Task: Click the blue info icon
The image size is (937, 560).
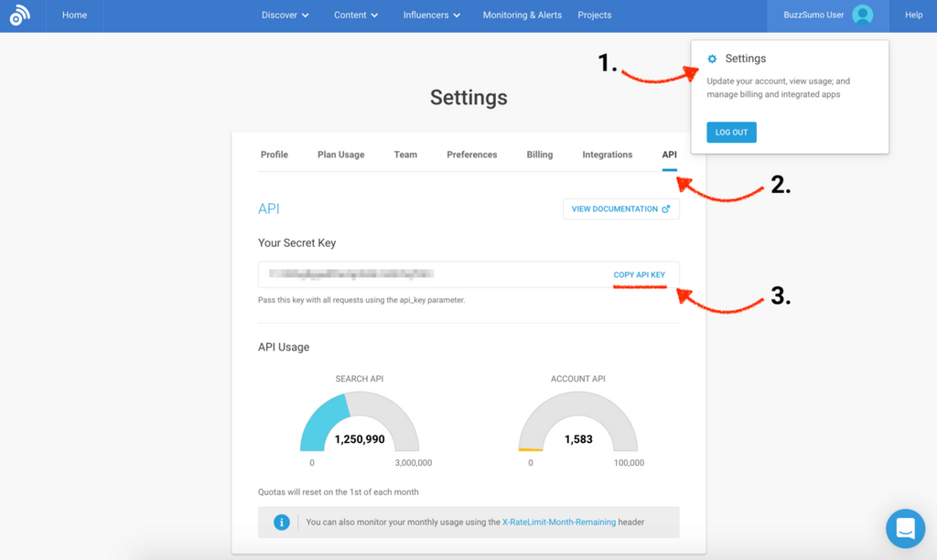Action: [x=282, y=522]
